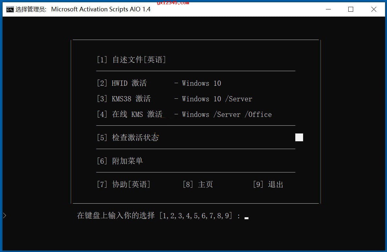This screenshot has width=387, height=252.
Task: Select menu line '[3] KMS38 激活'
Action: pos(124,99)
